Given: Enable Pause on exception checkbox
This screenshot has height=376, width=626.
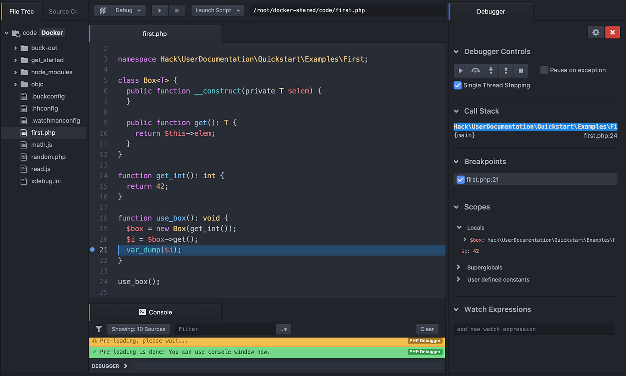Looking at the screenshot, I should click(x=544, y=70).
